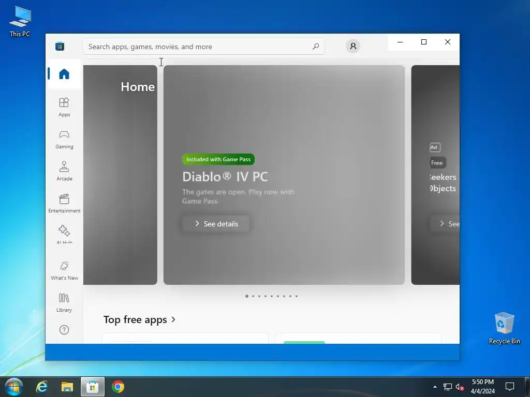Open the Windows Start button
The height and width of the screenshot is (397, 530).
[x=14, y=387]
